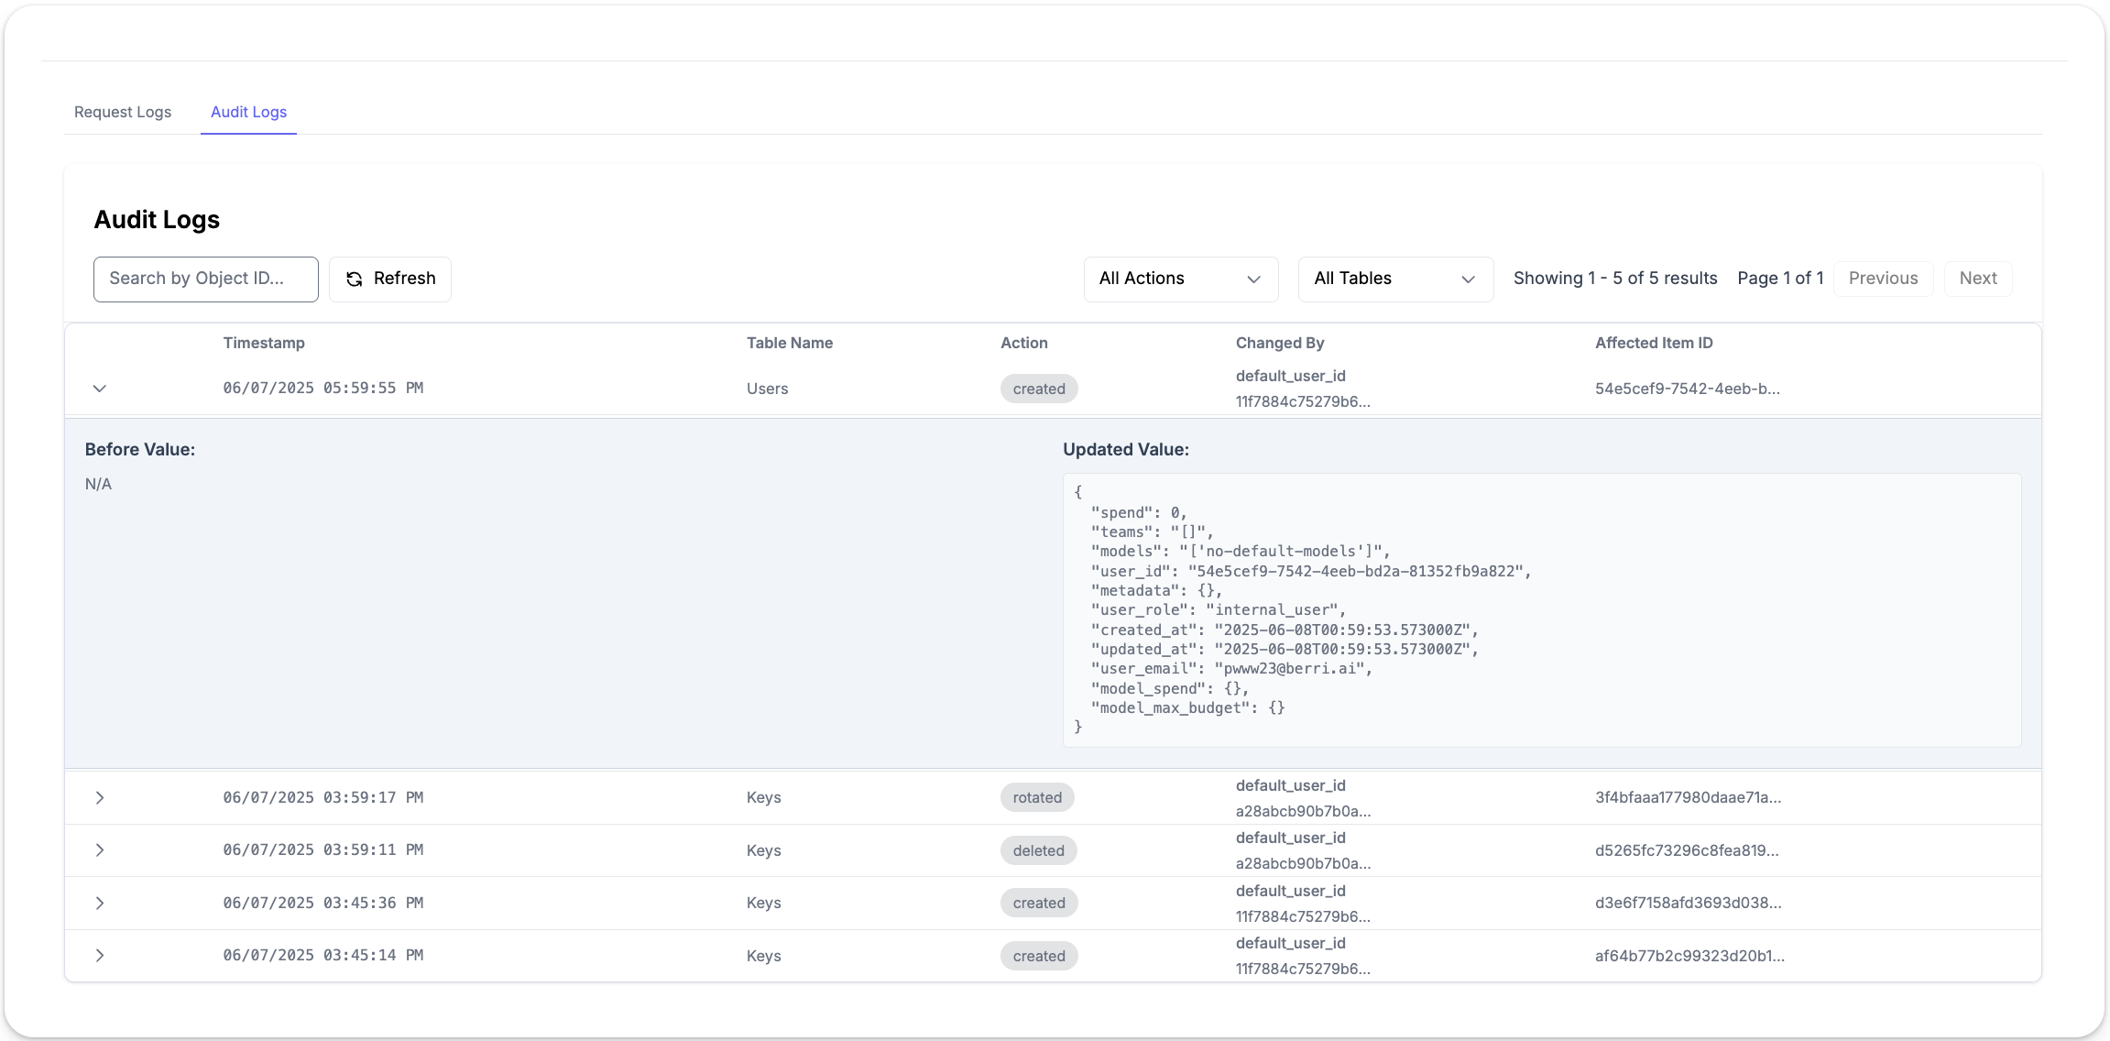The image size is (2110, 1041).
Task: Select the Audit Logs tab
Action: 248,112
